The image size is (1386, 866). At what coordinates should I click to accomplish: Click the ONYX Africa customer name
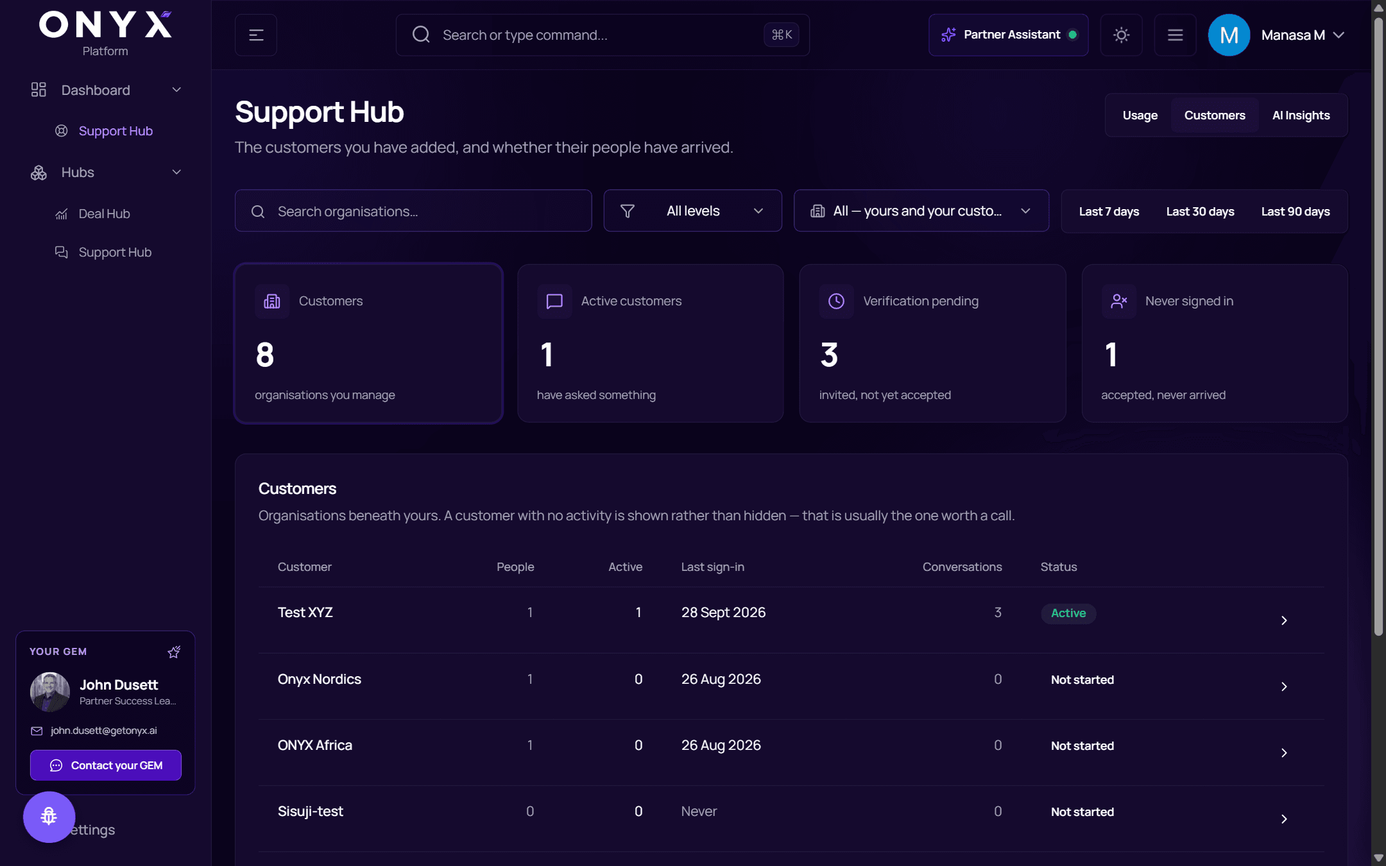315,745
